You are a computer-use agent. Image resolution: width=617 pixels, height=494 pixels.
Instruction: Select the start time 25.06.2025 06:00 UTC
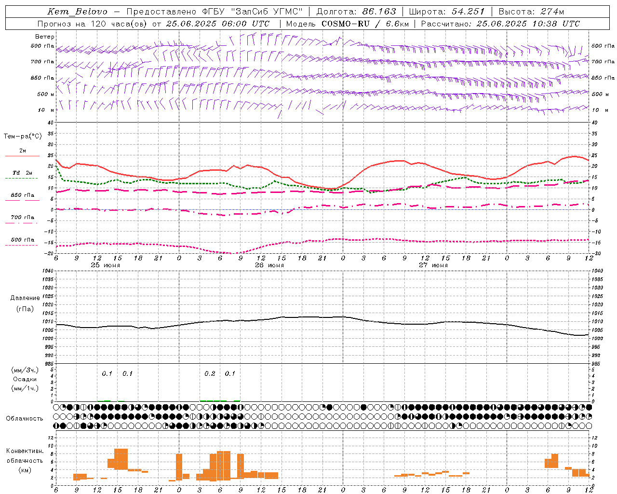(218, 24)
